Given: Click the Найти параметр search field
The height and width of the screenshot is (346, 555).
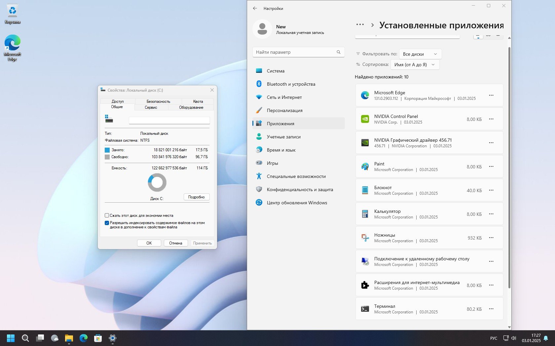Looking at the screenshot, I should pyautogui.click(x=295, y=52).
